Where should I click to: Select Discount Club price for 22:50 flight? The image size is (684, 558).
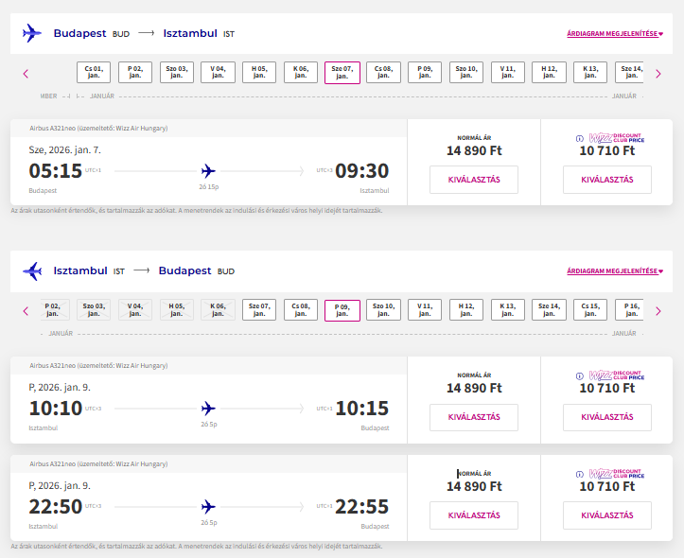(x=606, y=515)
